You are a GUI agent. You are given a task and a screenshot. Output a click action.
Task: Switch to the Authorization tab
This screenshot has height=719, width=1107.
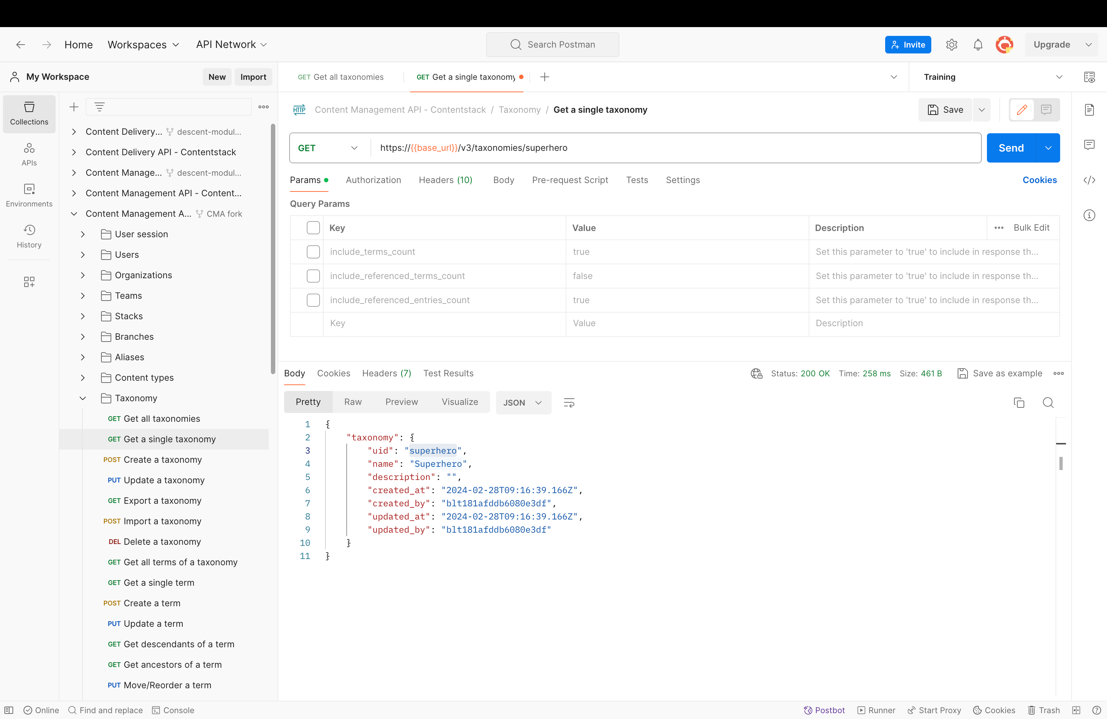pos(373,180)
